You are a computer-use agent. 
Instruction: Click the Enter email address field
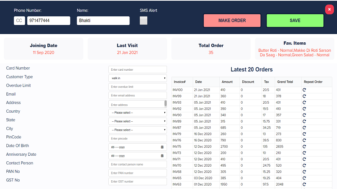[137, 95]
